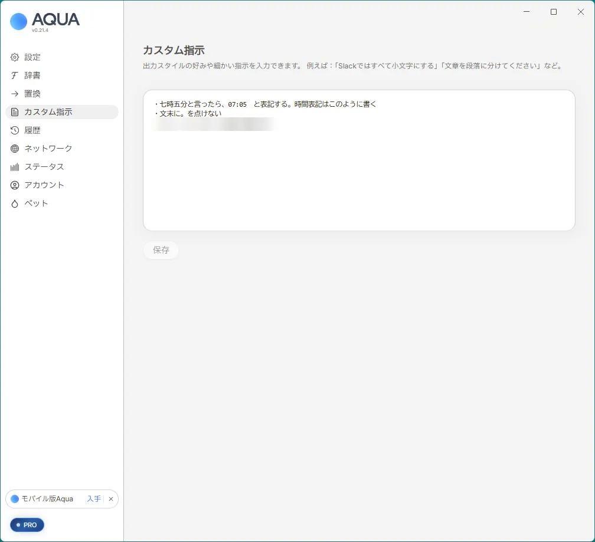Click the user icon beside アカウント

15,185
